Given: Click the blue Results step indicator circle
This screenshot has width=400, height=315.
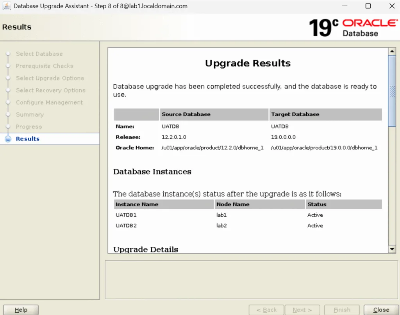Looking at the screenshot, I should pos(8,139).
